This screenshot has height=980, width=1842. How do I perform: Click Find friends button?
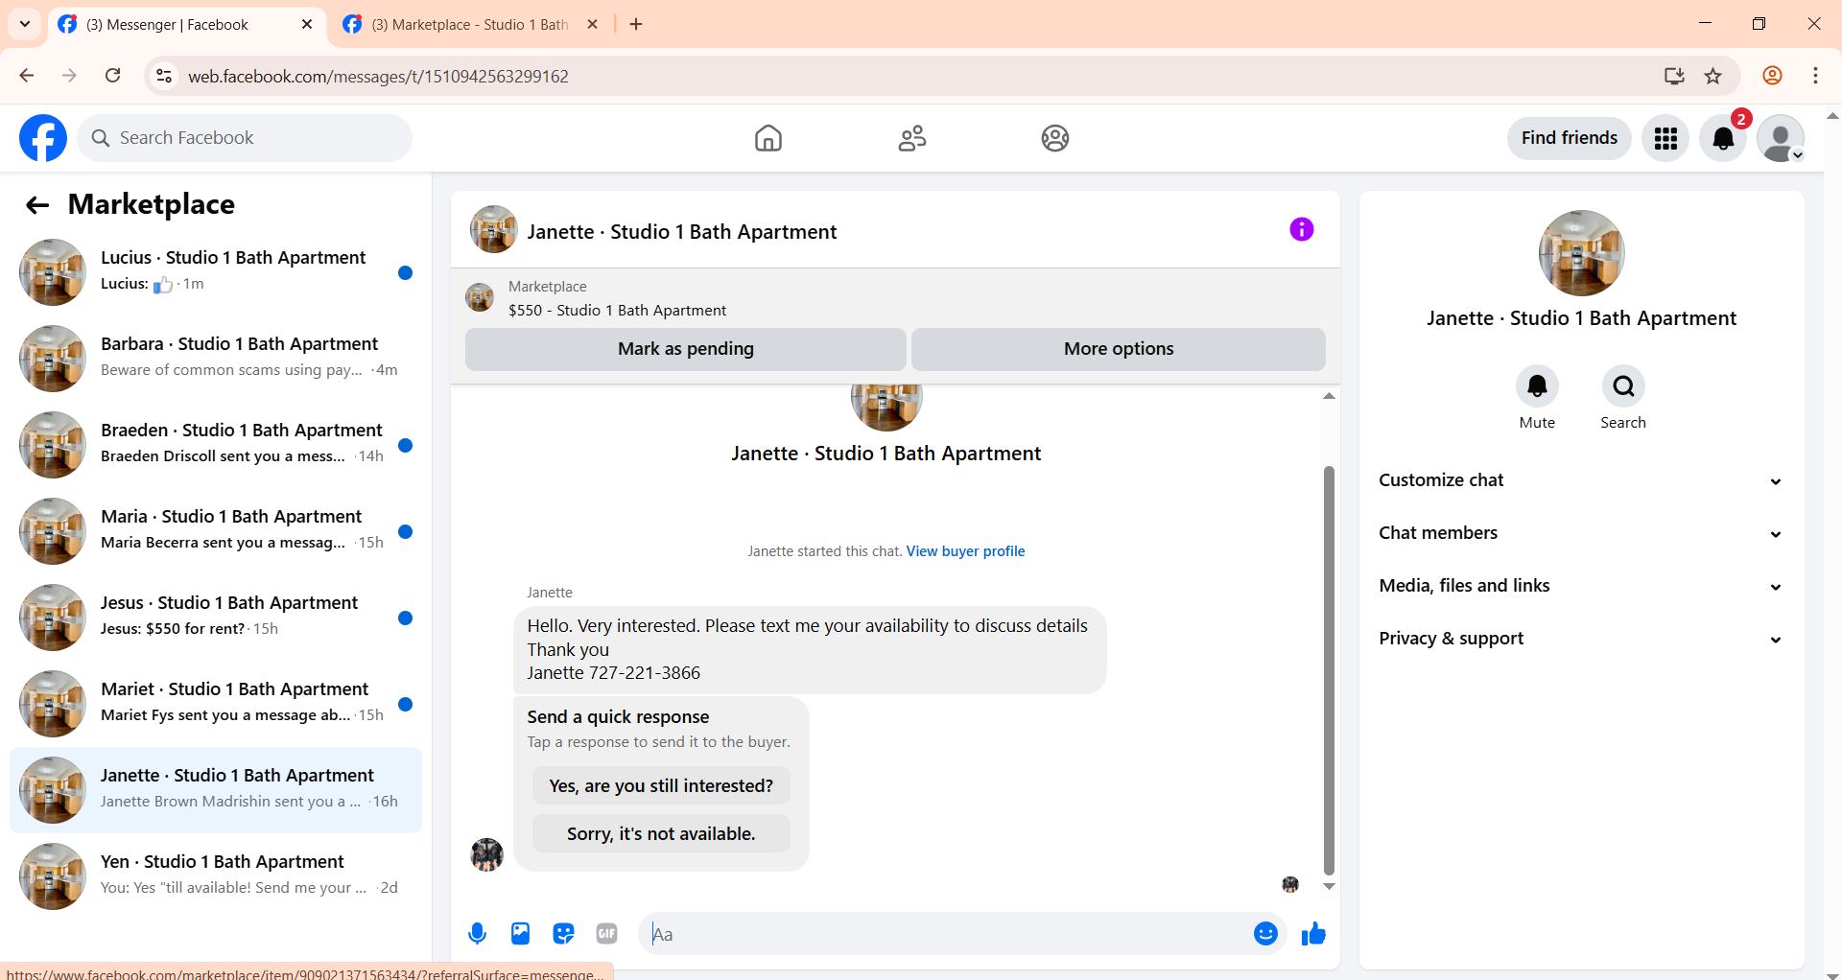point(1569,138)
